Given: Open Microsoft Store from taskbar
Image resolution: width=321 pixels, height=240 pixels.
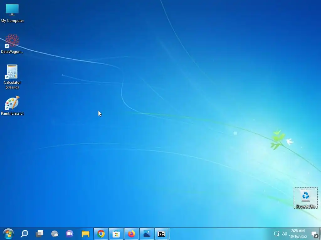Looking at the screenshot, I should [116, 234].
